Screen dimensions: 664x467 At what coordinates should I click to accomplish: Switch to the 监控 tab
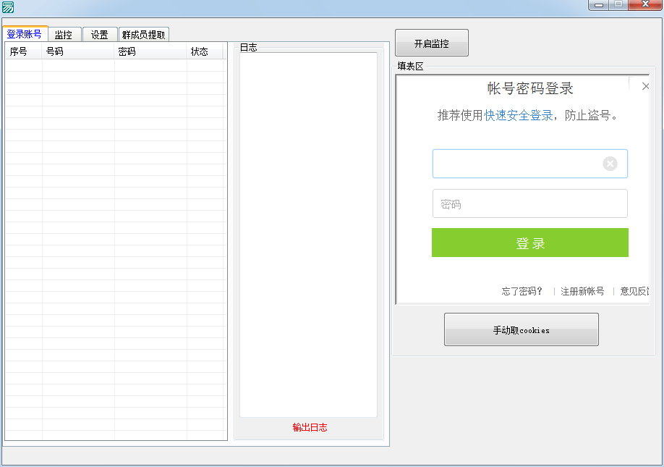(x=64, y=34)
